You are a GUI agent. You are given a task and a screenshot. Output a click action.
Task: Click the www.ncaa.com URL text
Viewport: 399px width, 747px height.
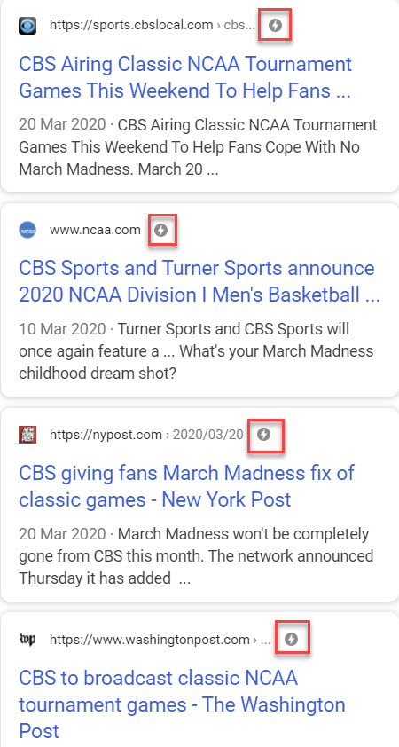(x=95, y=231)
